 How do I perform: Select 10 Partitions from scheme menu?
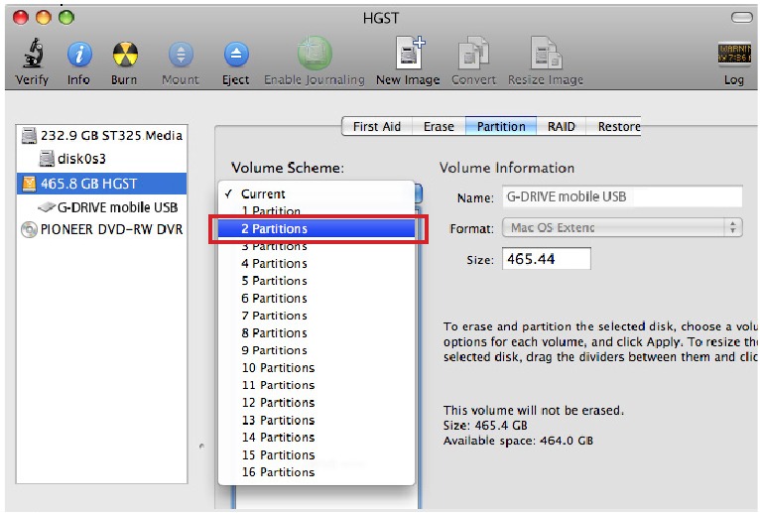tap(317, 367)
